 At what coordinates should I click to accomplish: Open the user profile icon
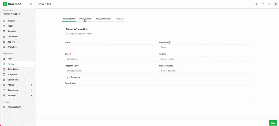pyautogui.click(x=276, y=4)
